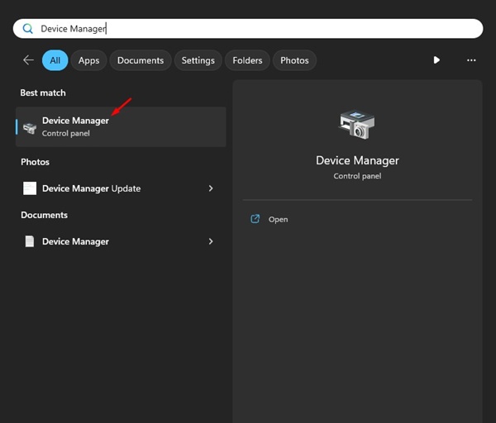Select the All filter tab
The height and width of the screenshot is (423, 496).
pos(55,60)
